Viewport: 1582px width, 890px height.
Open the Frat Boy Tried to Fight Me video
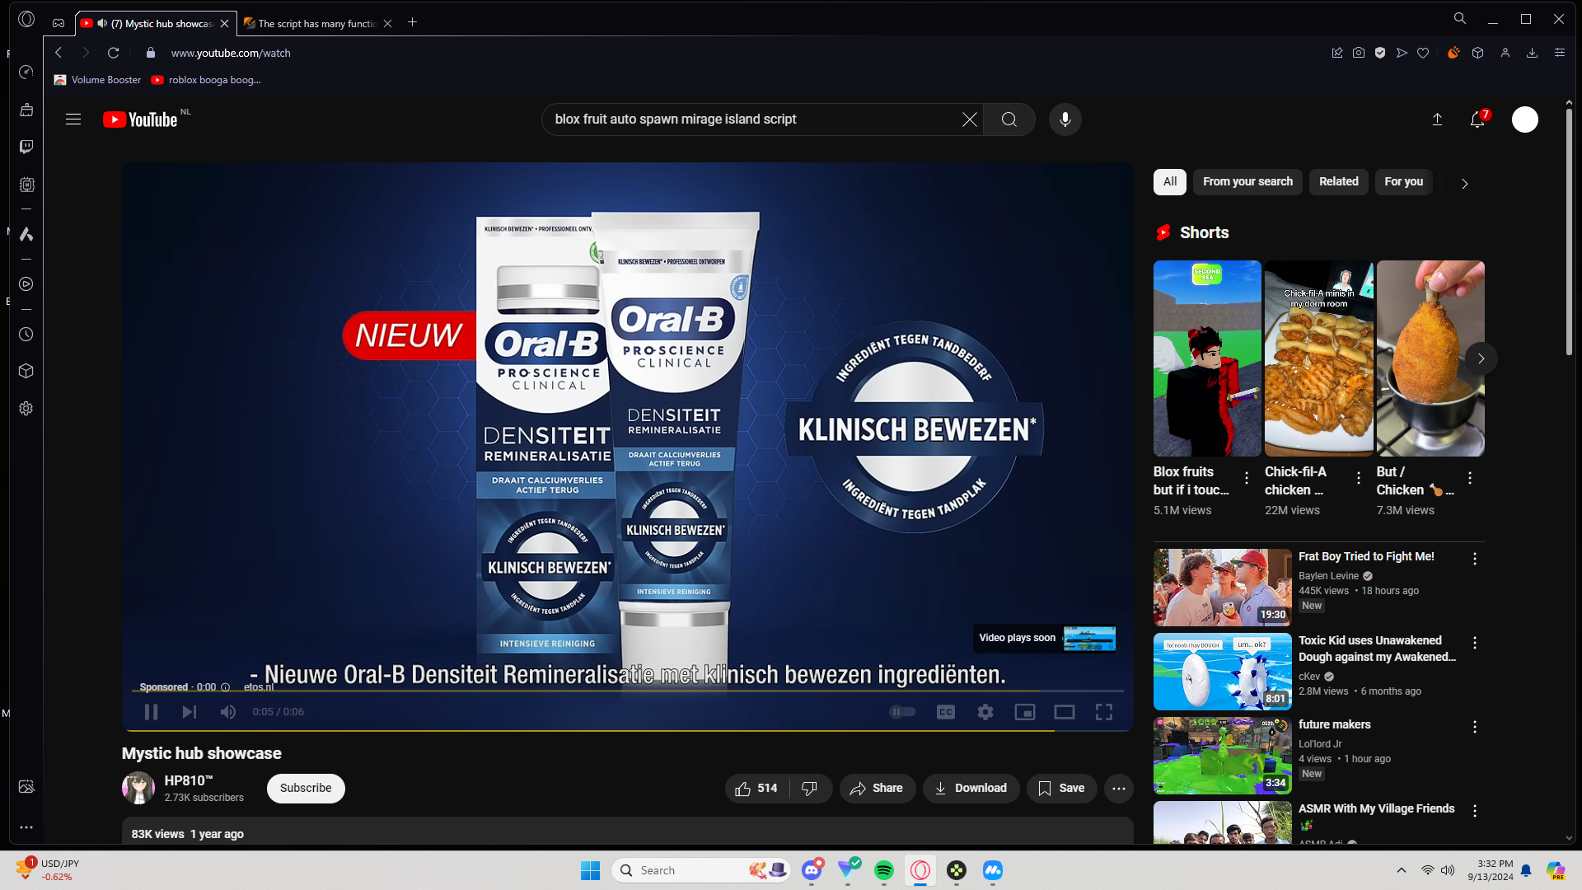coord(1223,588)
